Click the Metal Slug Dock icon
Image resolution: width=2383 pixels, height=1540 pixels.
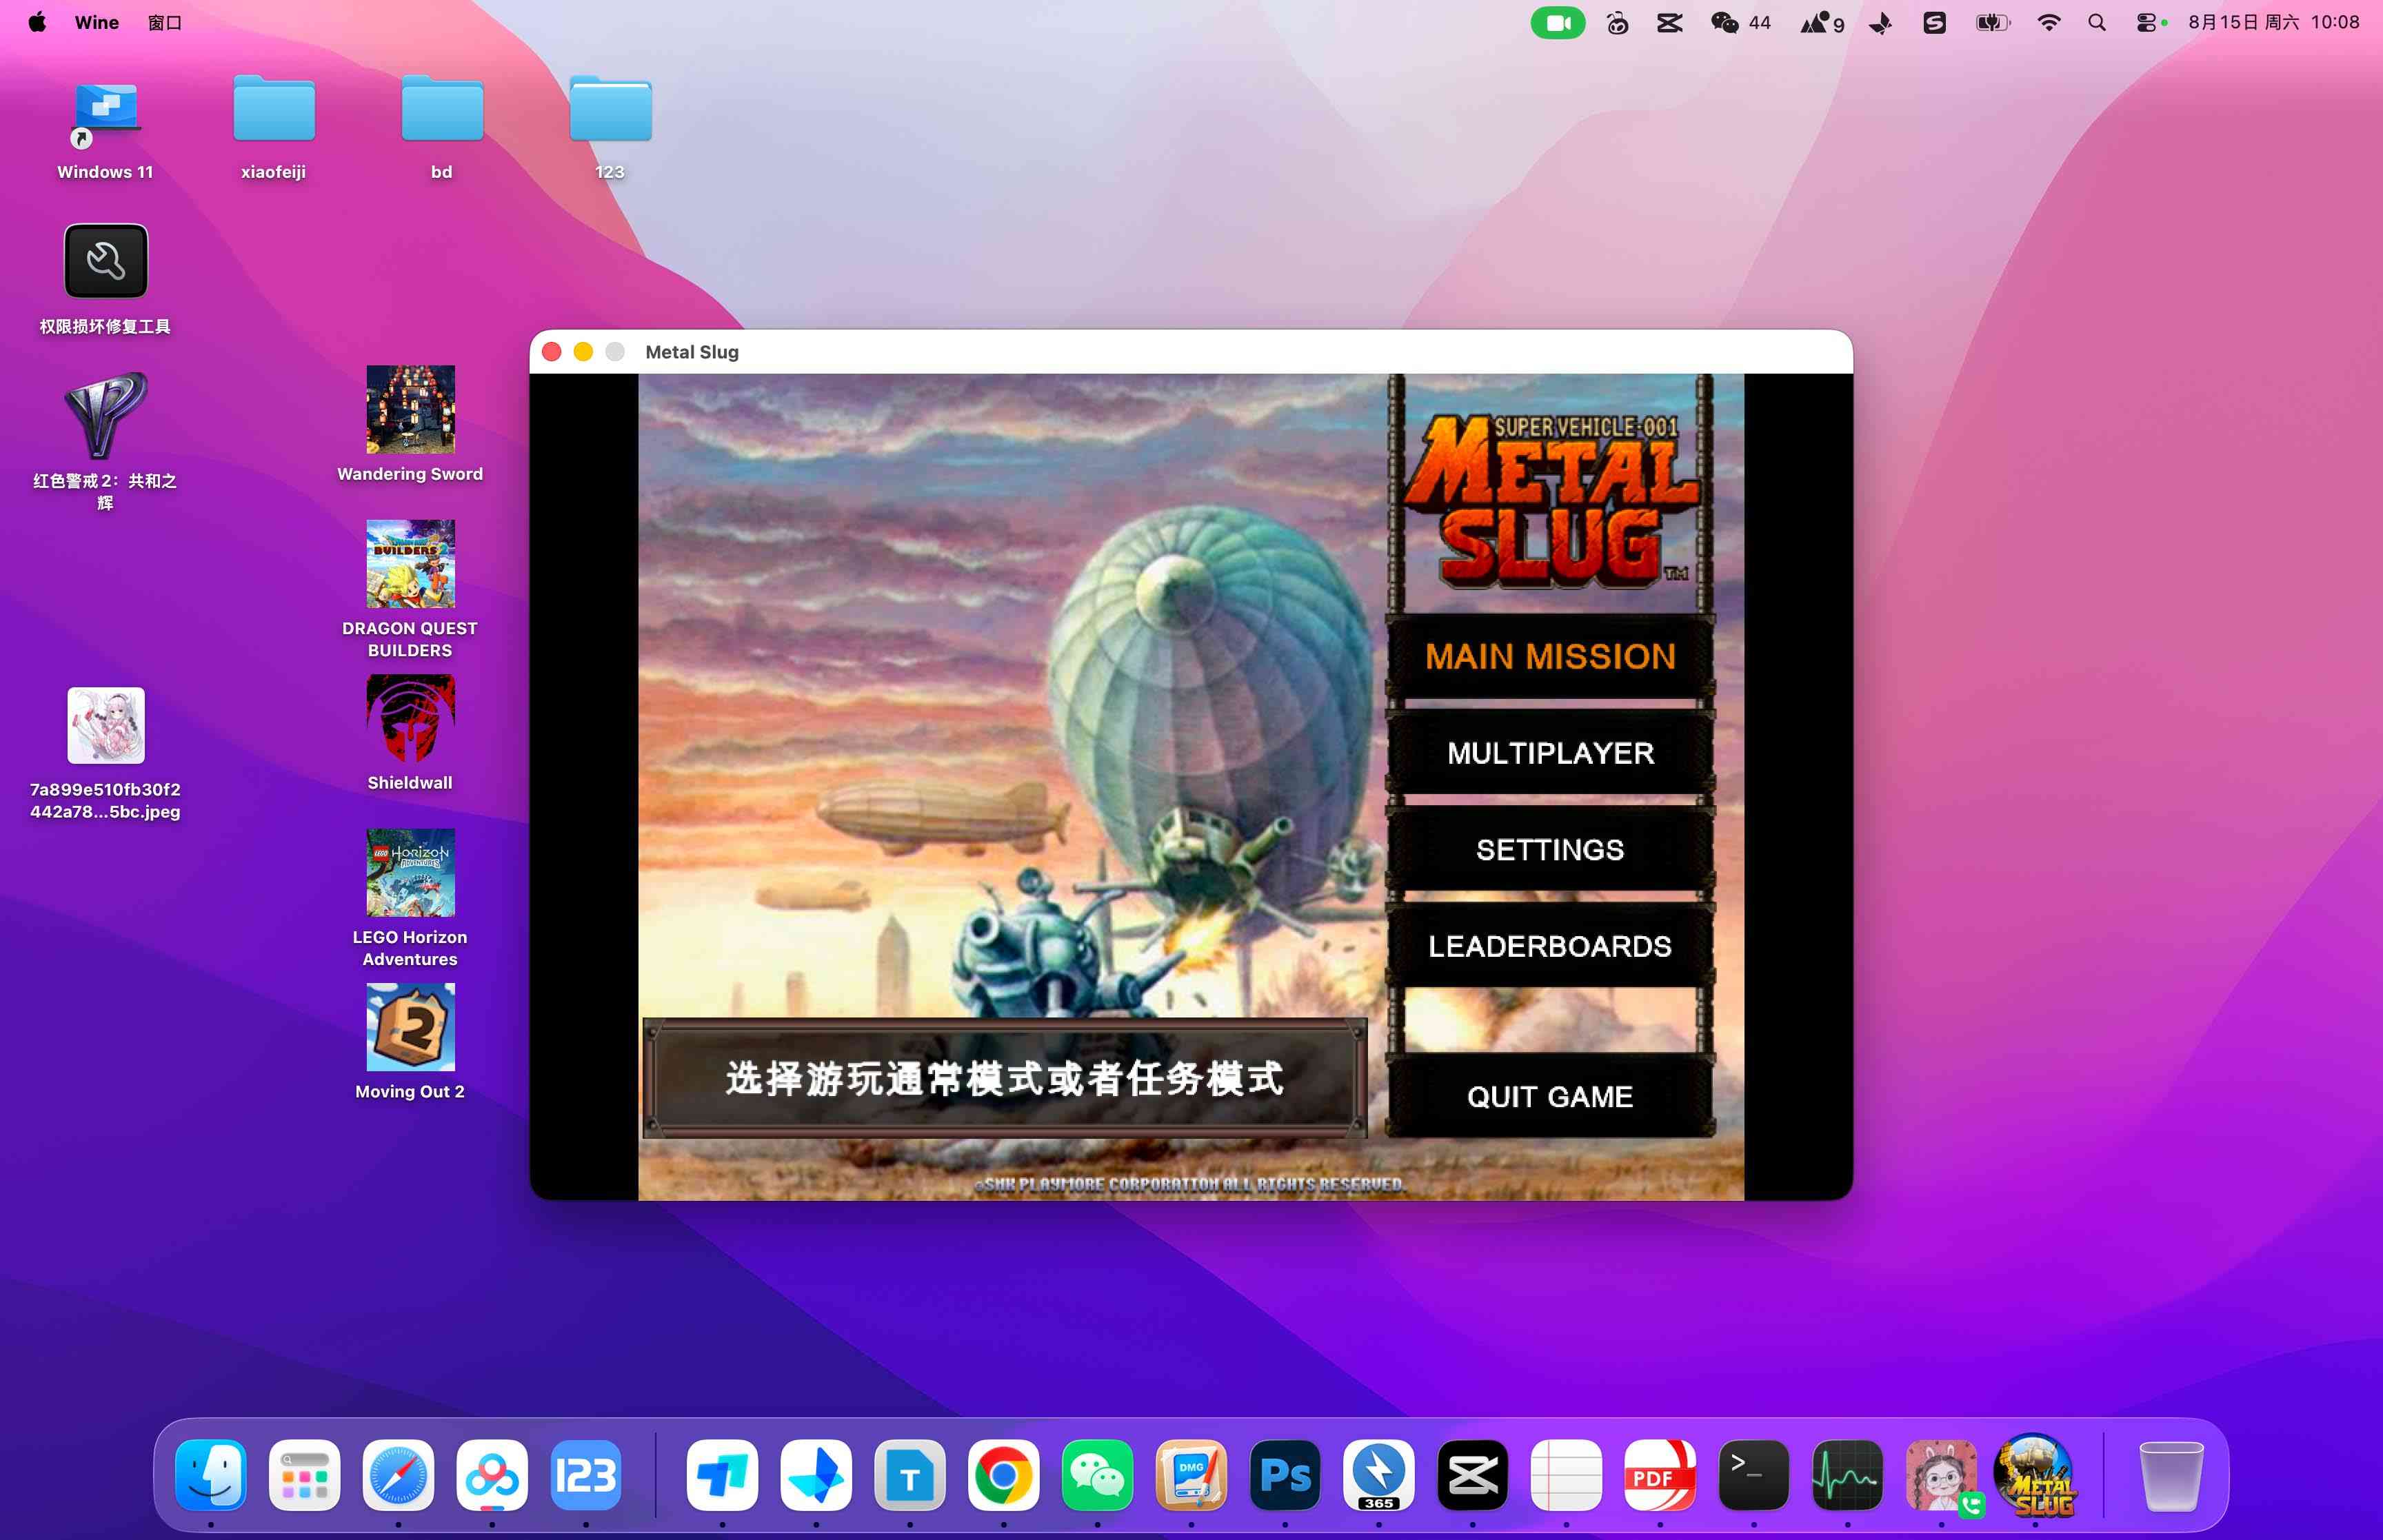pos(2035,1475)
